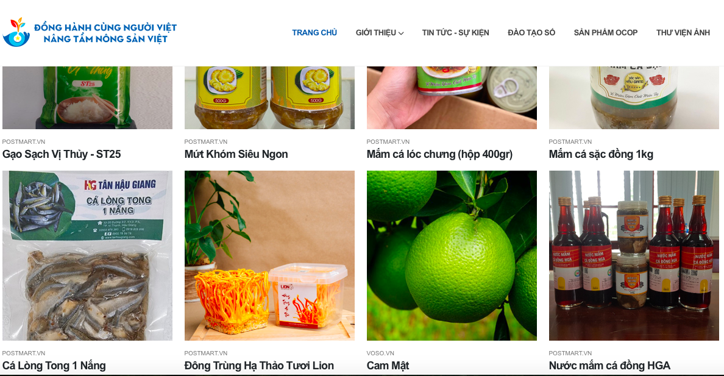
Task: Open the Gạo Sạch Vị Thủy - ST25 link
Action: [62, 154]
